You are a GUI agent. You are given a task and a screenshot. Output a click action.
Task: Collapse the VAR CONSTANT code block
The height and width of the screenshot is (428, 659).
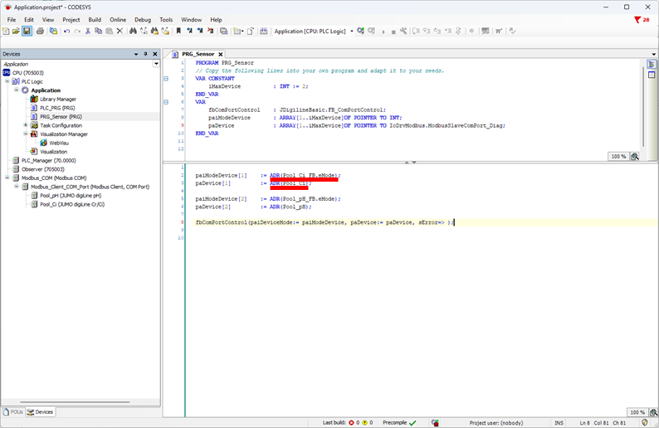(x=166, y=79)
